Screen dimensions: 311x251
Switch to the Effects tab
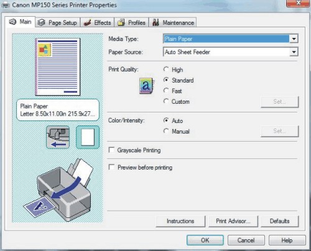pos(97,22)
